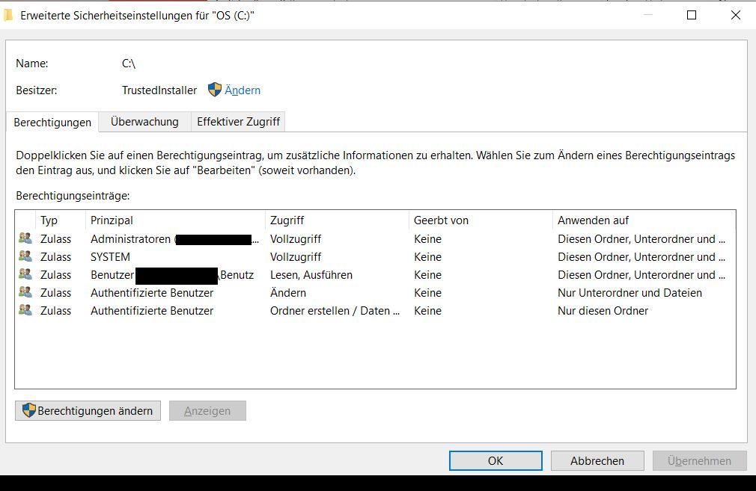This screenshot has width=756, height=491.
Task: Click the folder icon in the title bar
Action: [8, 16]
